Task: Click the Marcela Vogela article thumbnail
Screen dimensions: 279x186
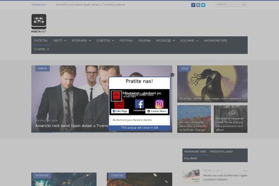Action: point(191,176)
